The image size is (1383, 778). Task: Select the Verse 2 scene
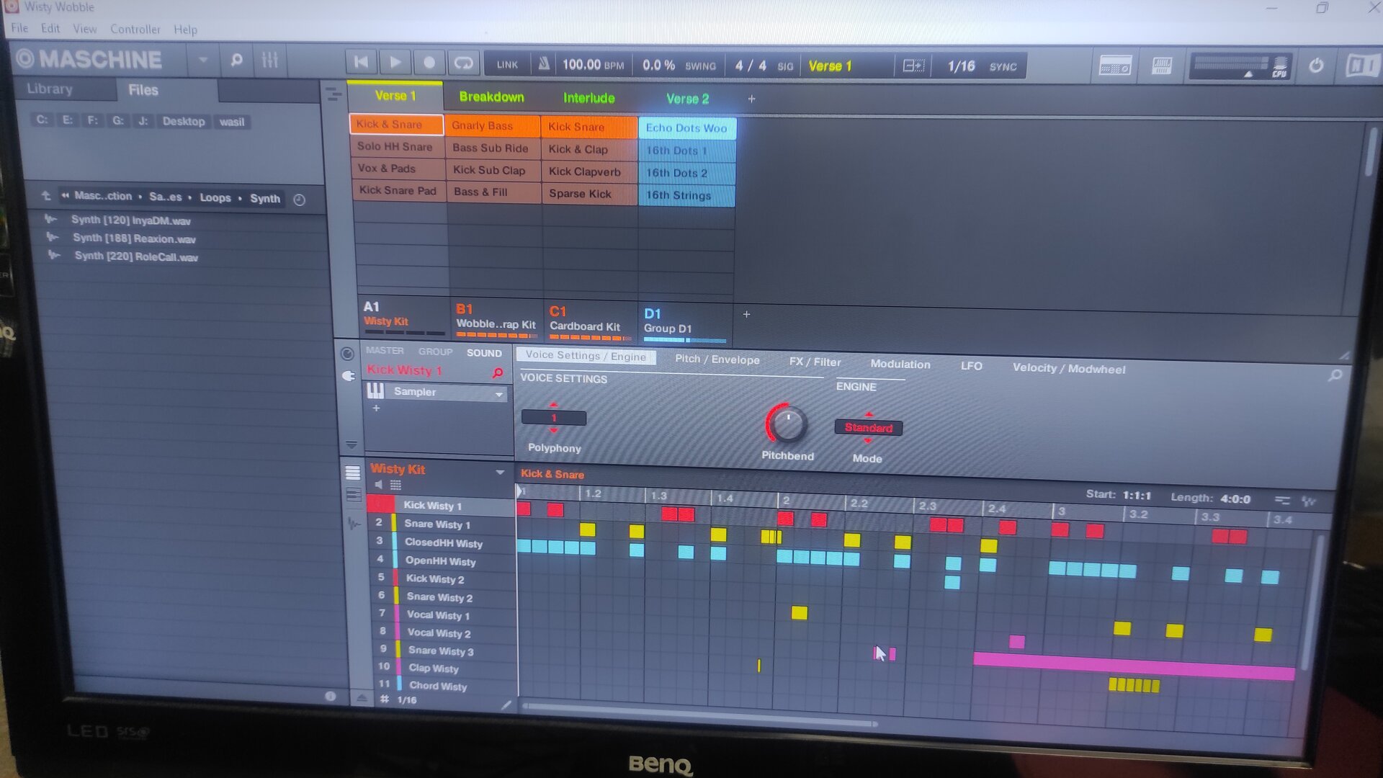click(687, 99)
